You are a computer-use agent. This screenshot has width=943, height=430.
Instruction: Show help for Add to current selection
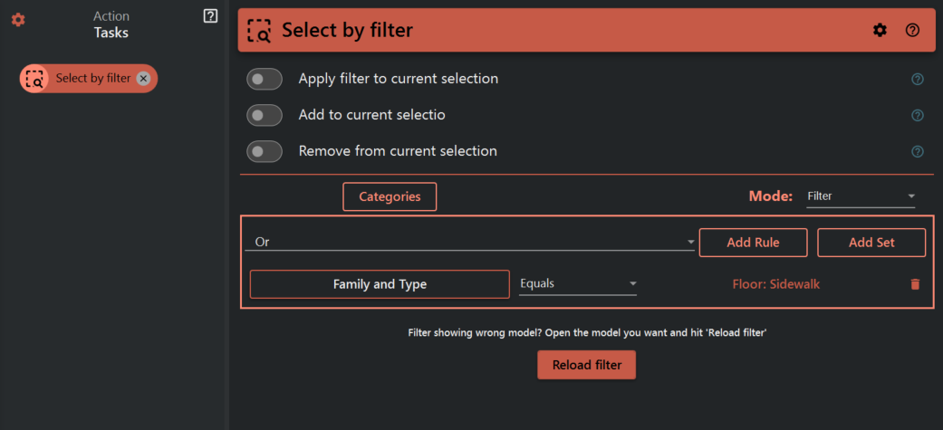[917, 116]
